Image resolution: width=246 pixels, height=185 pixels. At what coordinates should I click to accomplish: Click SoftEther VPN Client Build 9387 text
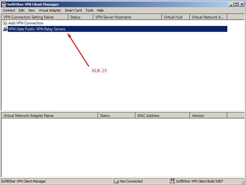click(199, 181)
